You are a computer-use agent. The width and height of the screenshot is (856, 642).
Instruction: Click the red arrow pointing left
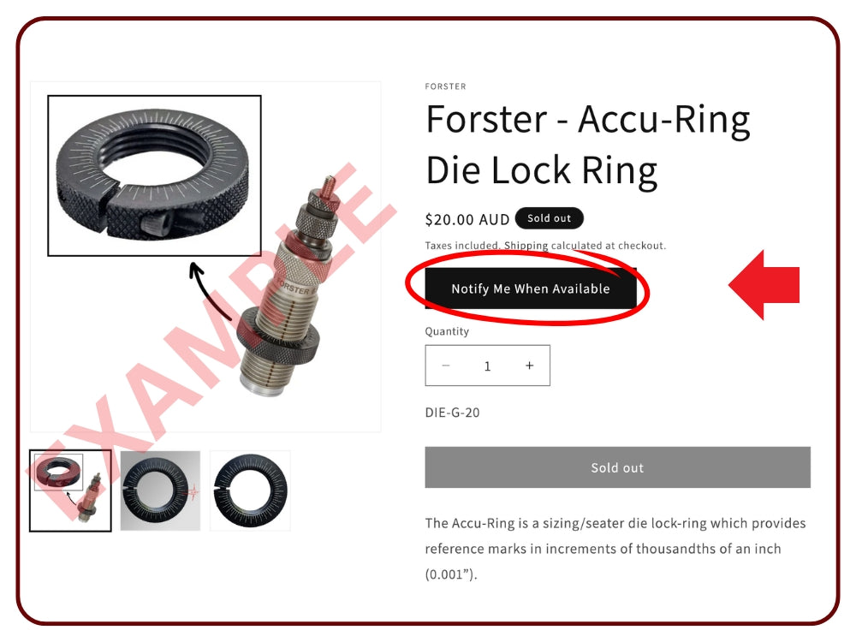tap(764, 284)
